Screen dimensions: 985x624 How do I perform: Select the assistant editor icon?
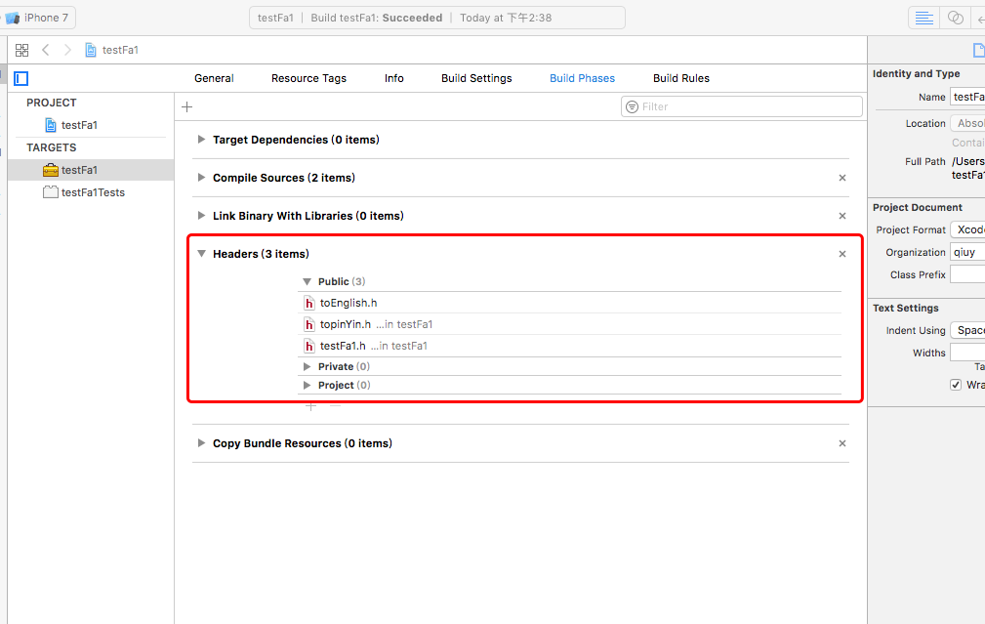click(956, 18)
